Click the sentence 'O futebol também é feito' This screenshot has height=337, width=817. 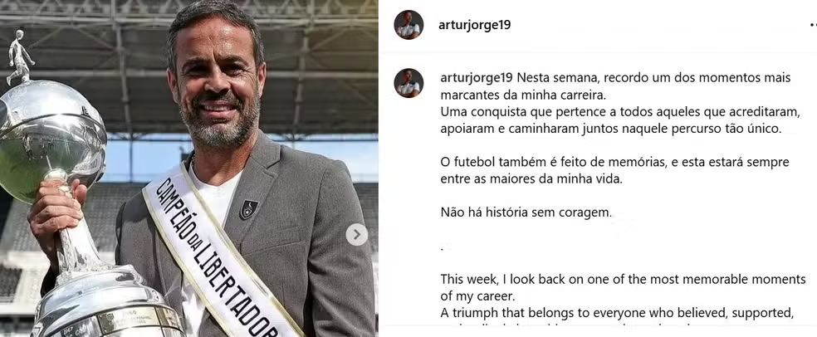(x=615, y=170)
